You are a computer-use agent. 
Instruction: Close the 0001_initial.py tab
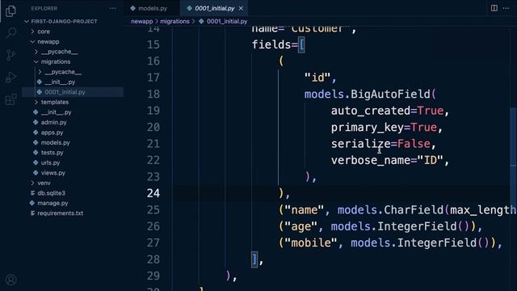point(241,9)
